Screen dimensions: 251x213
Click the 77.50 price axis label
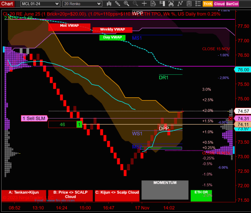click(x=243, y=26)
